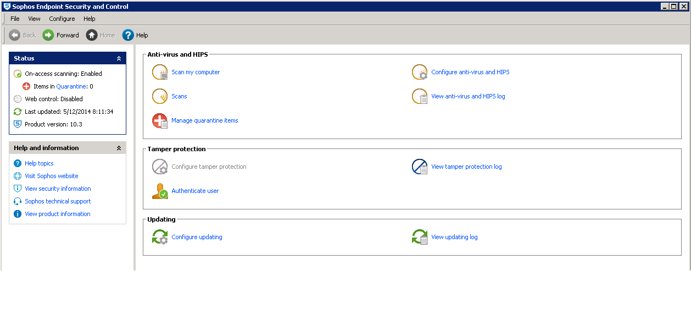The width and height of the screenshot is (691, 326).
Task: Click the Help toolbar question mark icon
Action: (x=126, y=35)
